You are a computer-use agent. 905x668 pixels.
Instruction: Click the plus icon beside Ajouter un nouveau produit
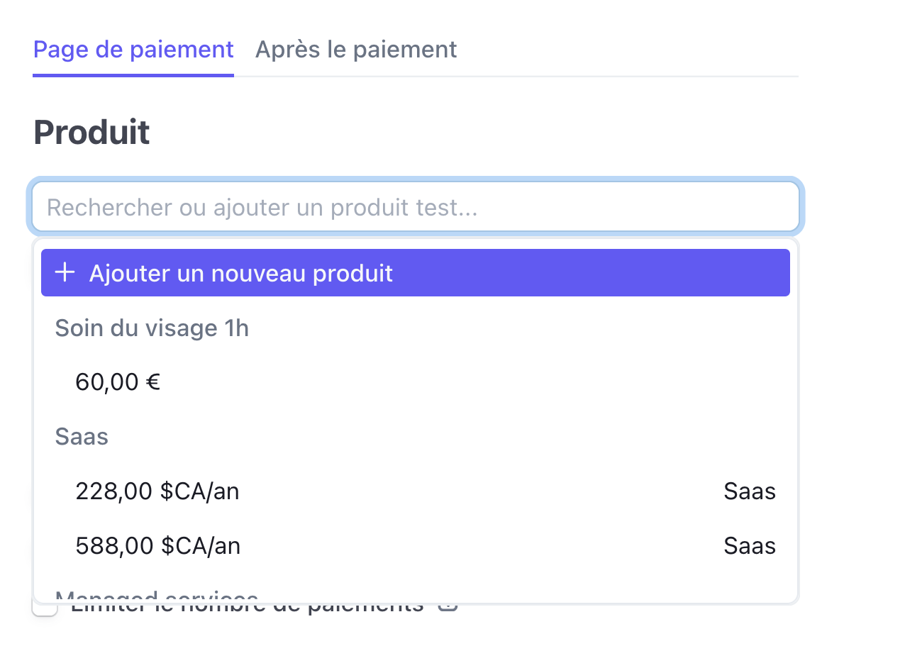65,272
